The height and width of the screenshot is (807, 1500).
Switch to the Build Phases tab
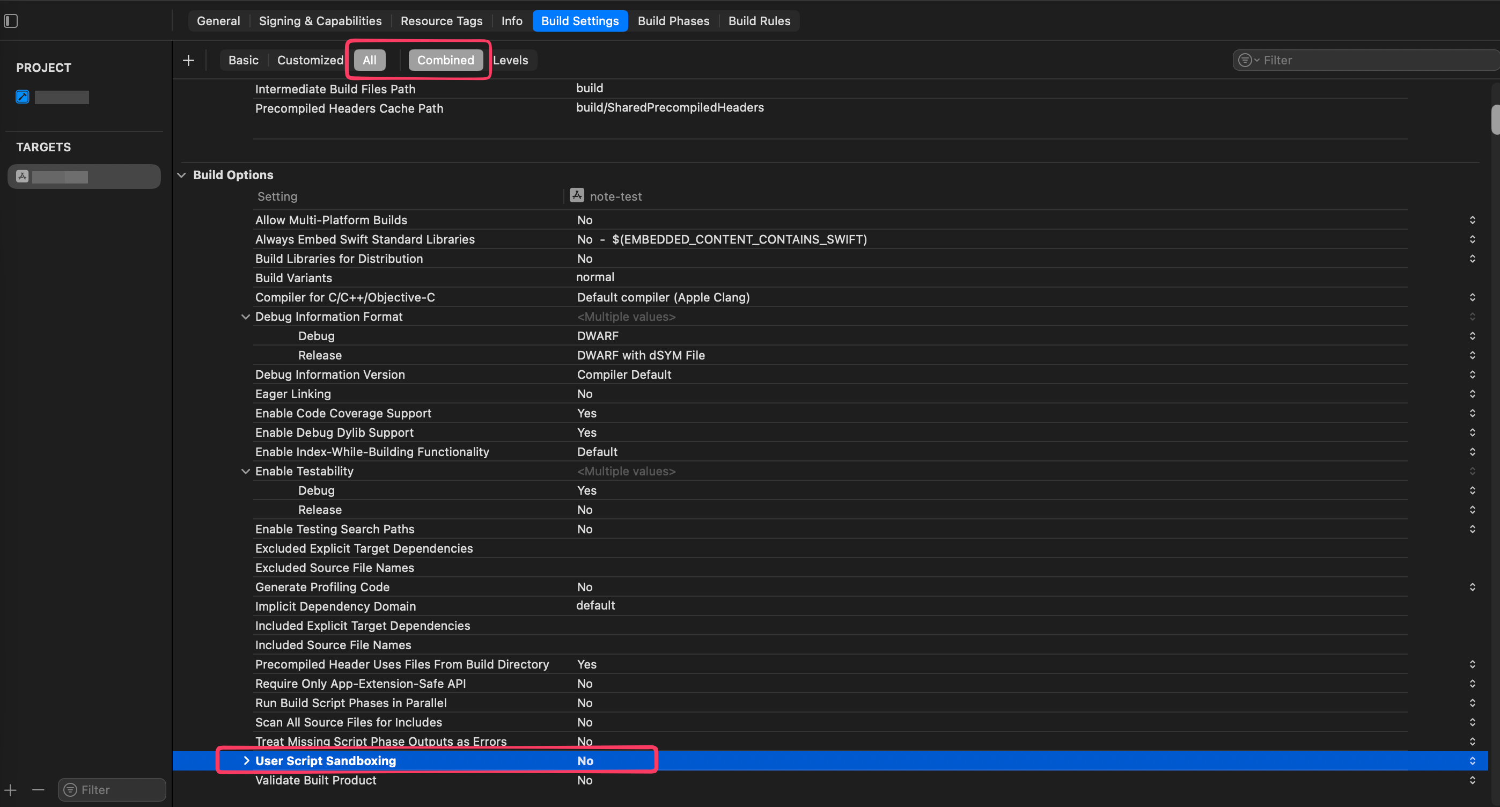(673, 20)
